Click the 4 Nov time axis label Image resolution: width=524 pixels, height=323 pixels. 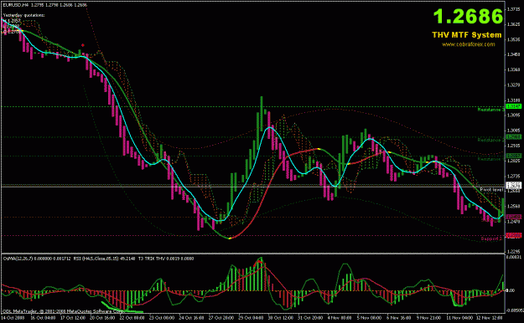[x=340, y=318]
